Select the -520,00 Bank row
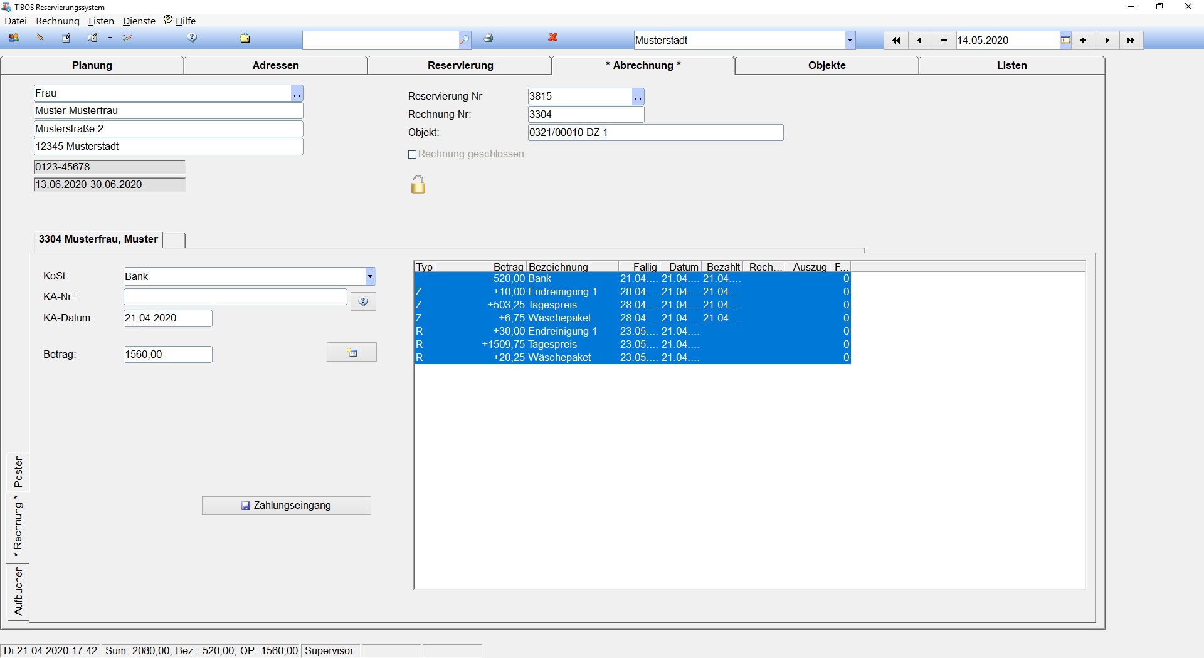1204x658 pixels. 632,279
